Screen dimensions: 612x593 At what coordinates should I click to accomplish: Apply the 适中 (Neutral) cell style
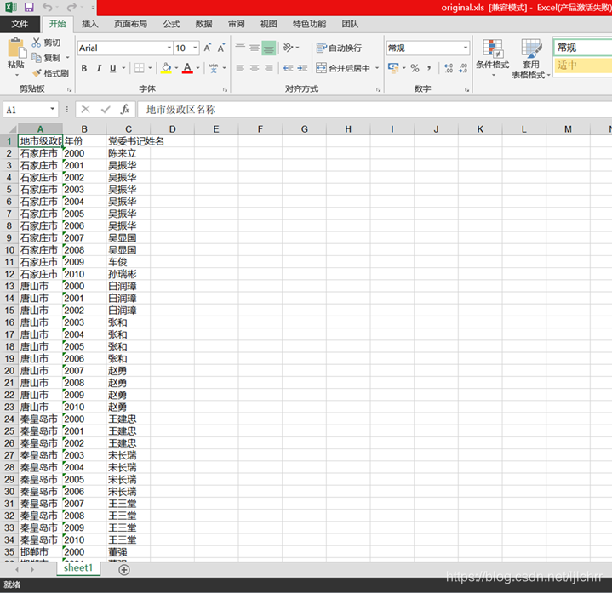pyautogui.click(x=582, y=65)
